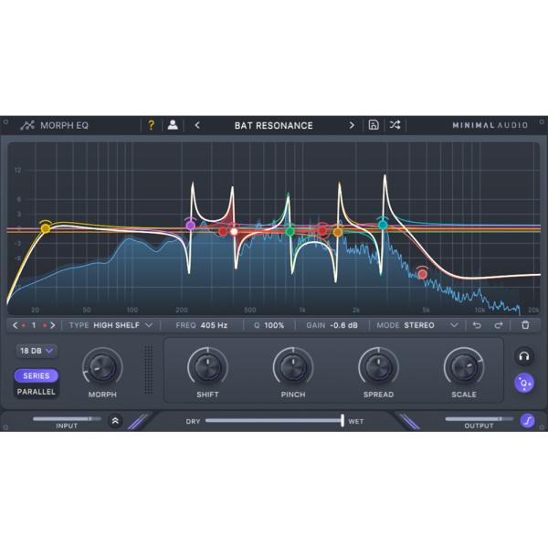
Task: Switch to Parallel mode
Action: [36, 392]
